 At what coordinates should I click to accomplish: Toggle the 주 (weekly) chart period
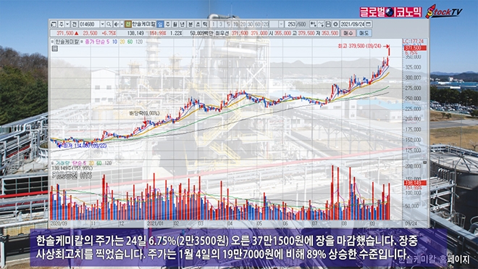coord(167,24)
